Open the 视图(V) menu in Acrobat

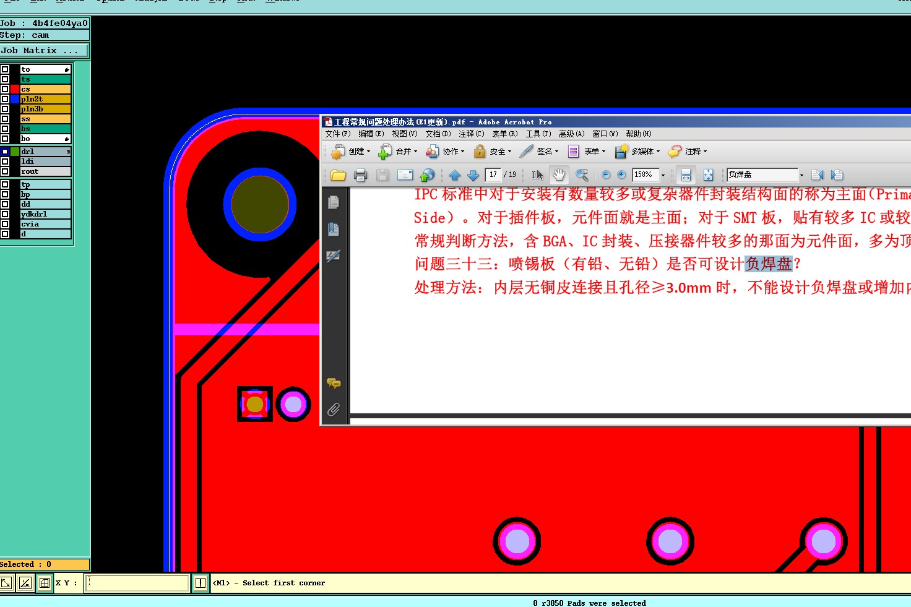pyautogui.click(x=405, y=134)
